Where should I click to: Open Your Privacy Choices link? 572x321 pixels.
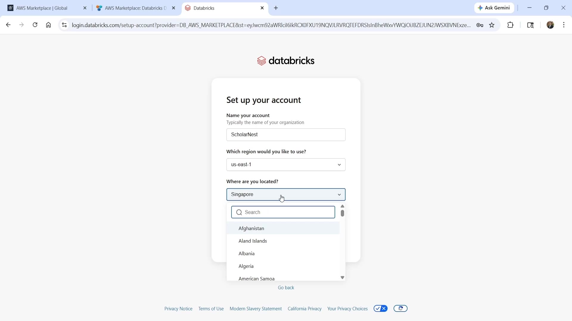coord(347,309)
